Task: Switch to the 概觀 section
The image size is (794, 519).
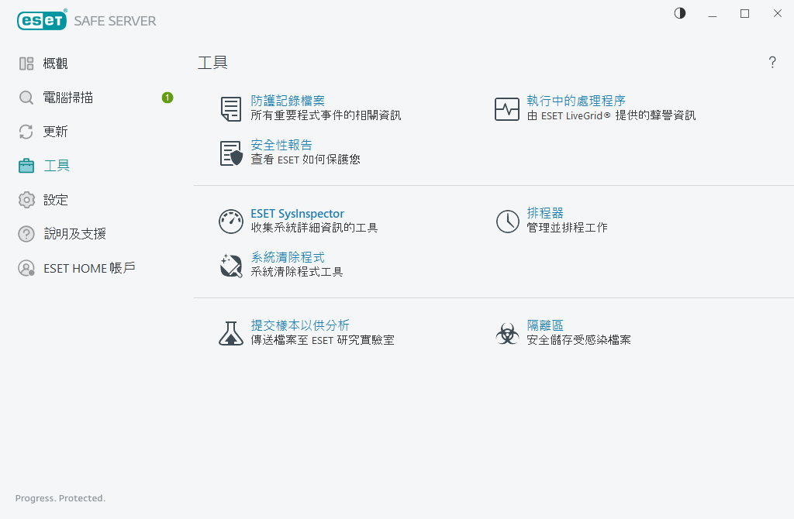Action: 26,63
